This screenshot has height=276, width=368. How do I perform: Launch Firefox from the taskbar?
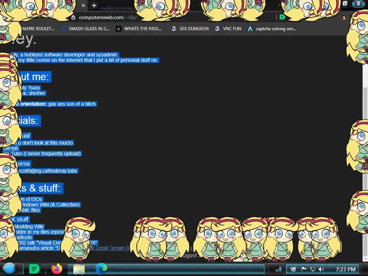click(56, 269)
